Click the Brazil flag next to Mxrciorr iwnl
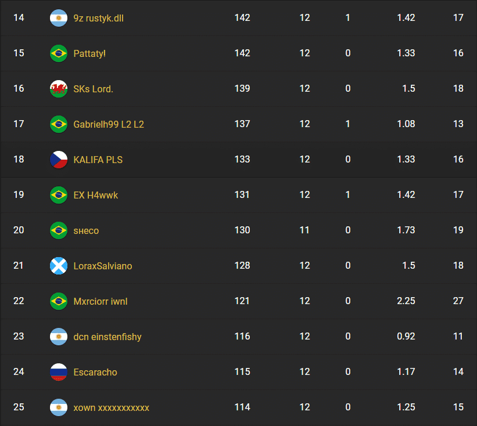 pos(58,301)
